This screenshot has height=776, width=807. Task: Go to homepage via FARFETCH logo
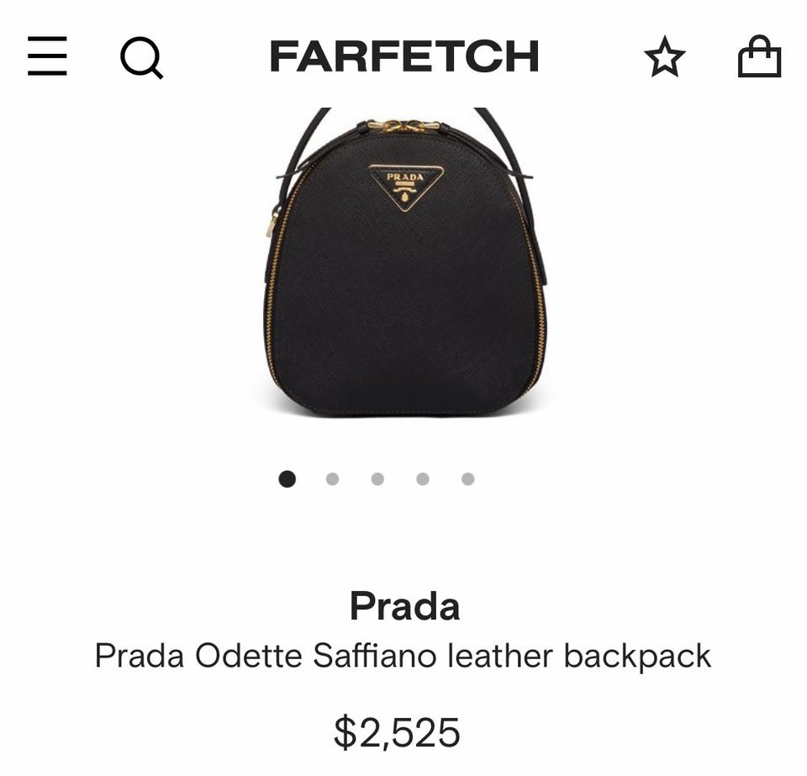(x=404, y=56)
